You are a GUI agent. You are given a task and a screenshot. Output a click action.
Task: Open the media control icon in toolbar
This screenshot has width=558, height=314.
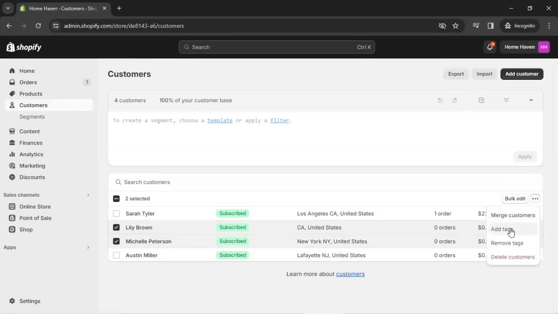tap(476, 26)
